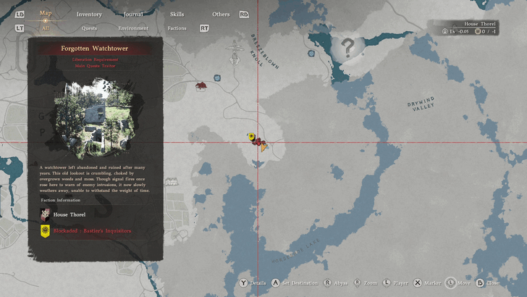527x297 pixels.
Task: Click the 'Main Quests: Traitor' requirement text
Action: click(x=95, y=66)
